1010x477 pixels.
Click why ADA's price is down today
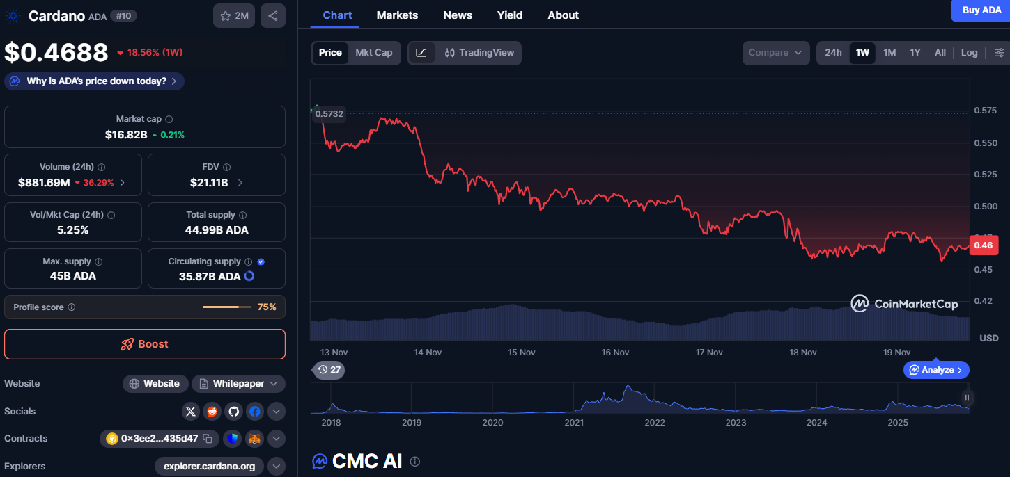tap(94, 81)
